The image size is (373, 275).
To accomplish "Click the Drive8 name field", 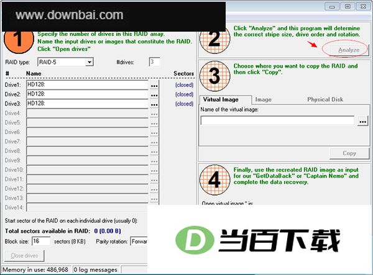I will 87,151.
